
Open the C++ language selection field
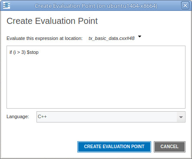pos(111,117)
